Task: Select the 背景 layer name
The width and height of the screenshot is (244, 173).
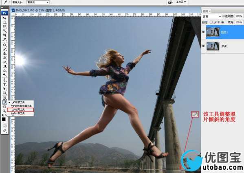Action: [224, 46]
